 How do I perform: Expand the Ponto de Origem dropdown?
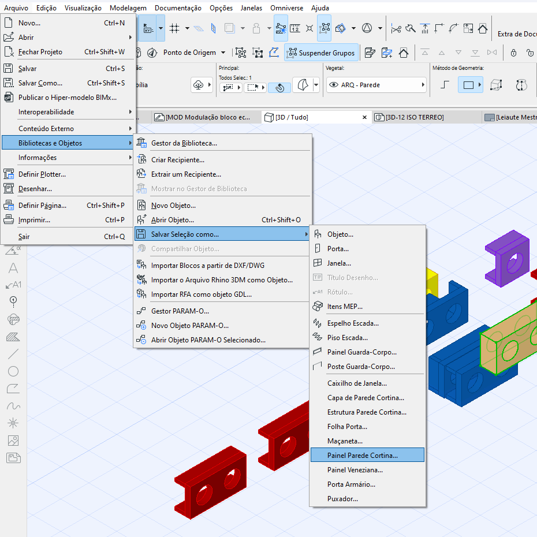coord(223,53)
